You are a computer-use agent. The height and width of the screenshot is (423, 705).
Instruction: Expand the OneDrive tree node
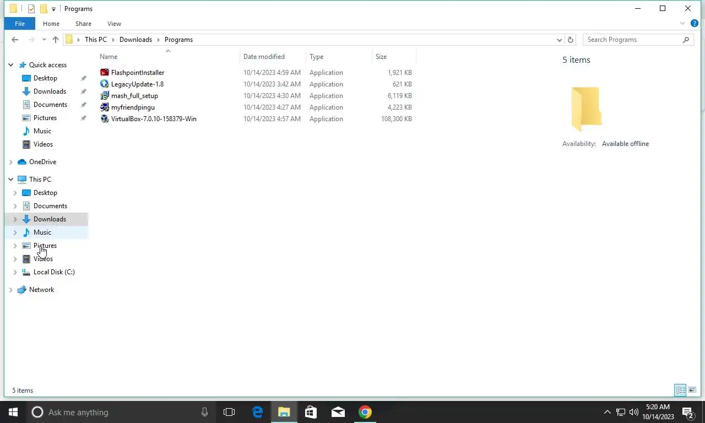10,162
